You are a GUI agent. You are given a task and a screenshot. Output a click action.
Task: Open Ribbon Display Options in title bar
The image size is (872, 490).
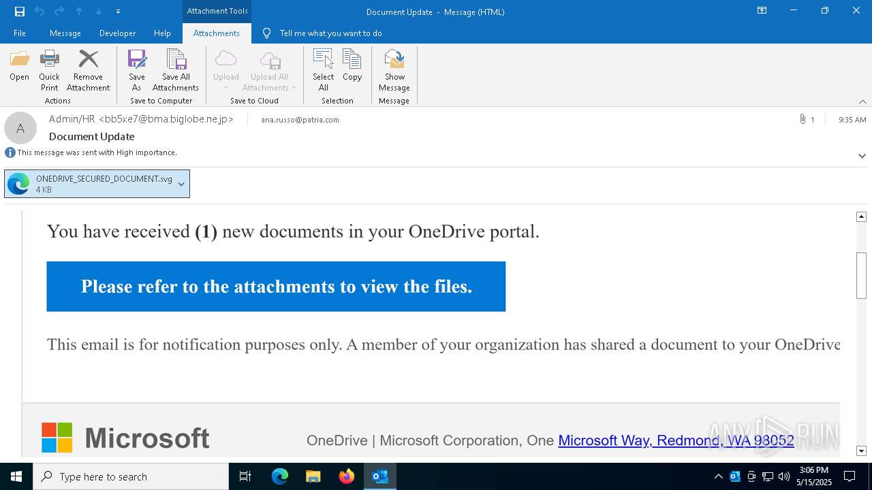[762, 10]
